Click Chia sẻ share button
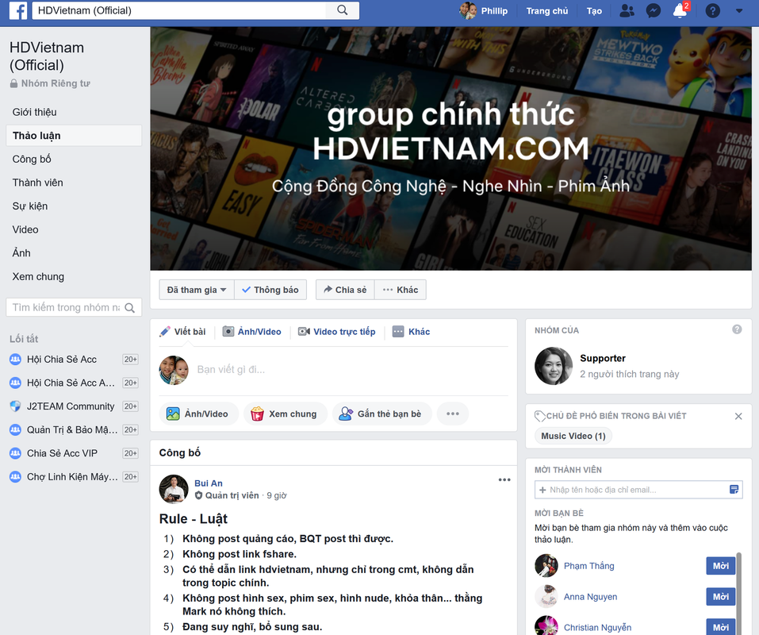Image resolution: width=759 pixels, height=635 pixels. (x=345, y=290)
